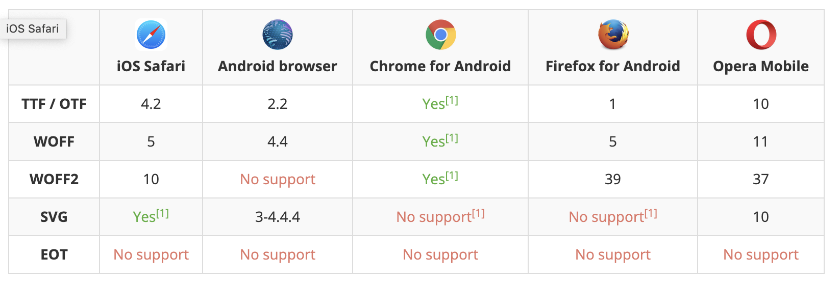Select the Chrome for Android header text
840x285 pixels.
coord(440,66)
